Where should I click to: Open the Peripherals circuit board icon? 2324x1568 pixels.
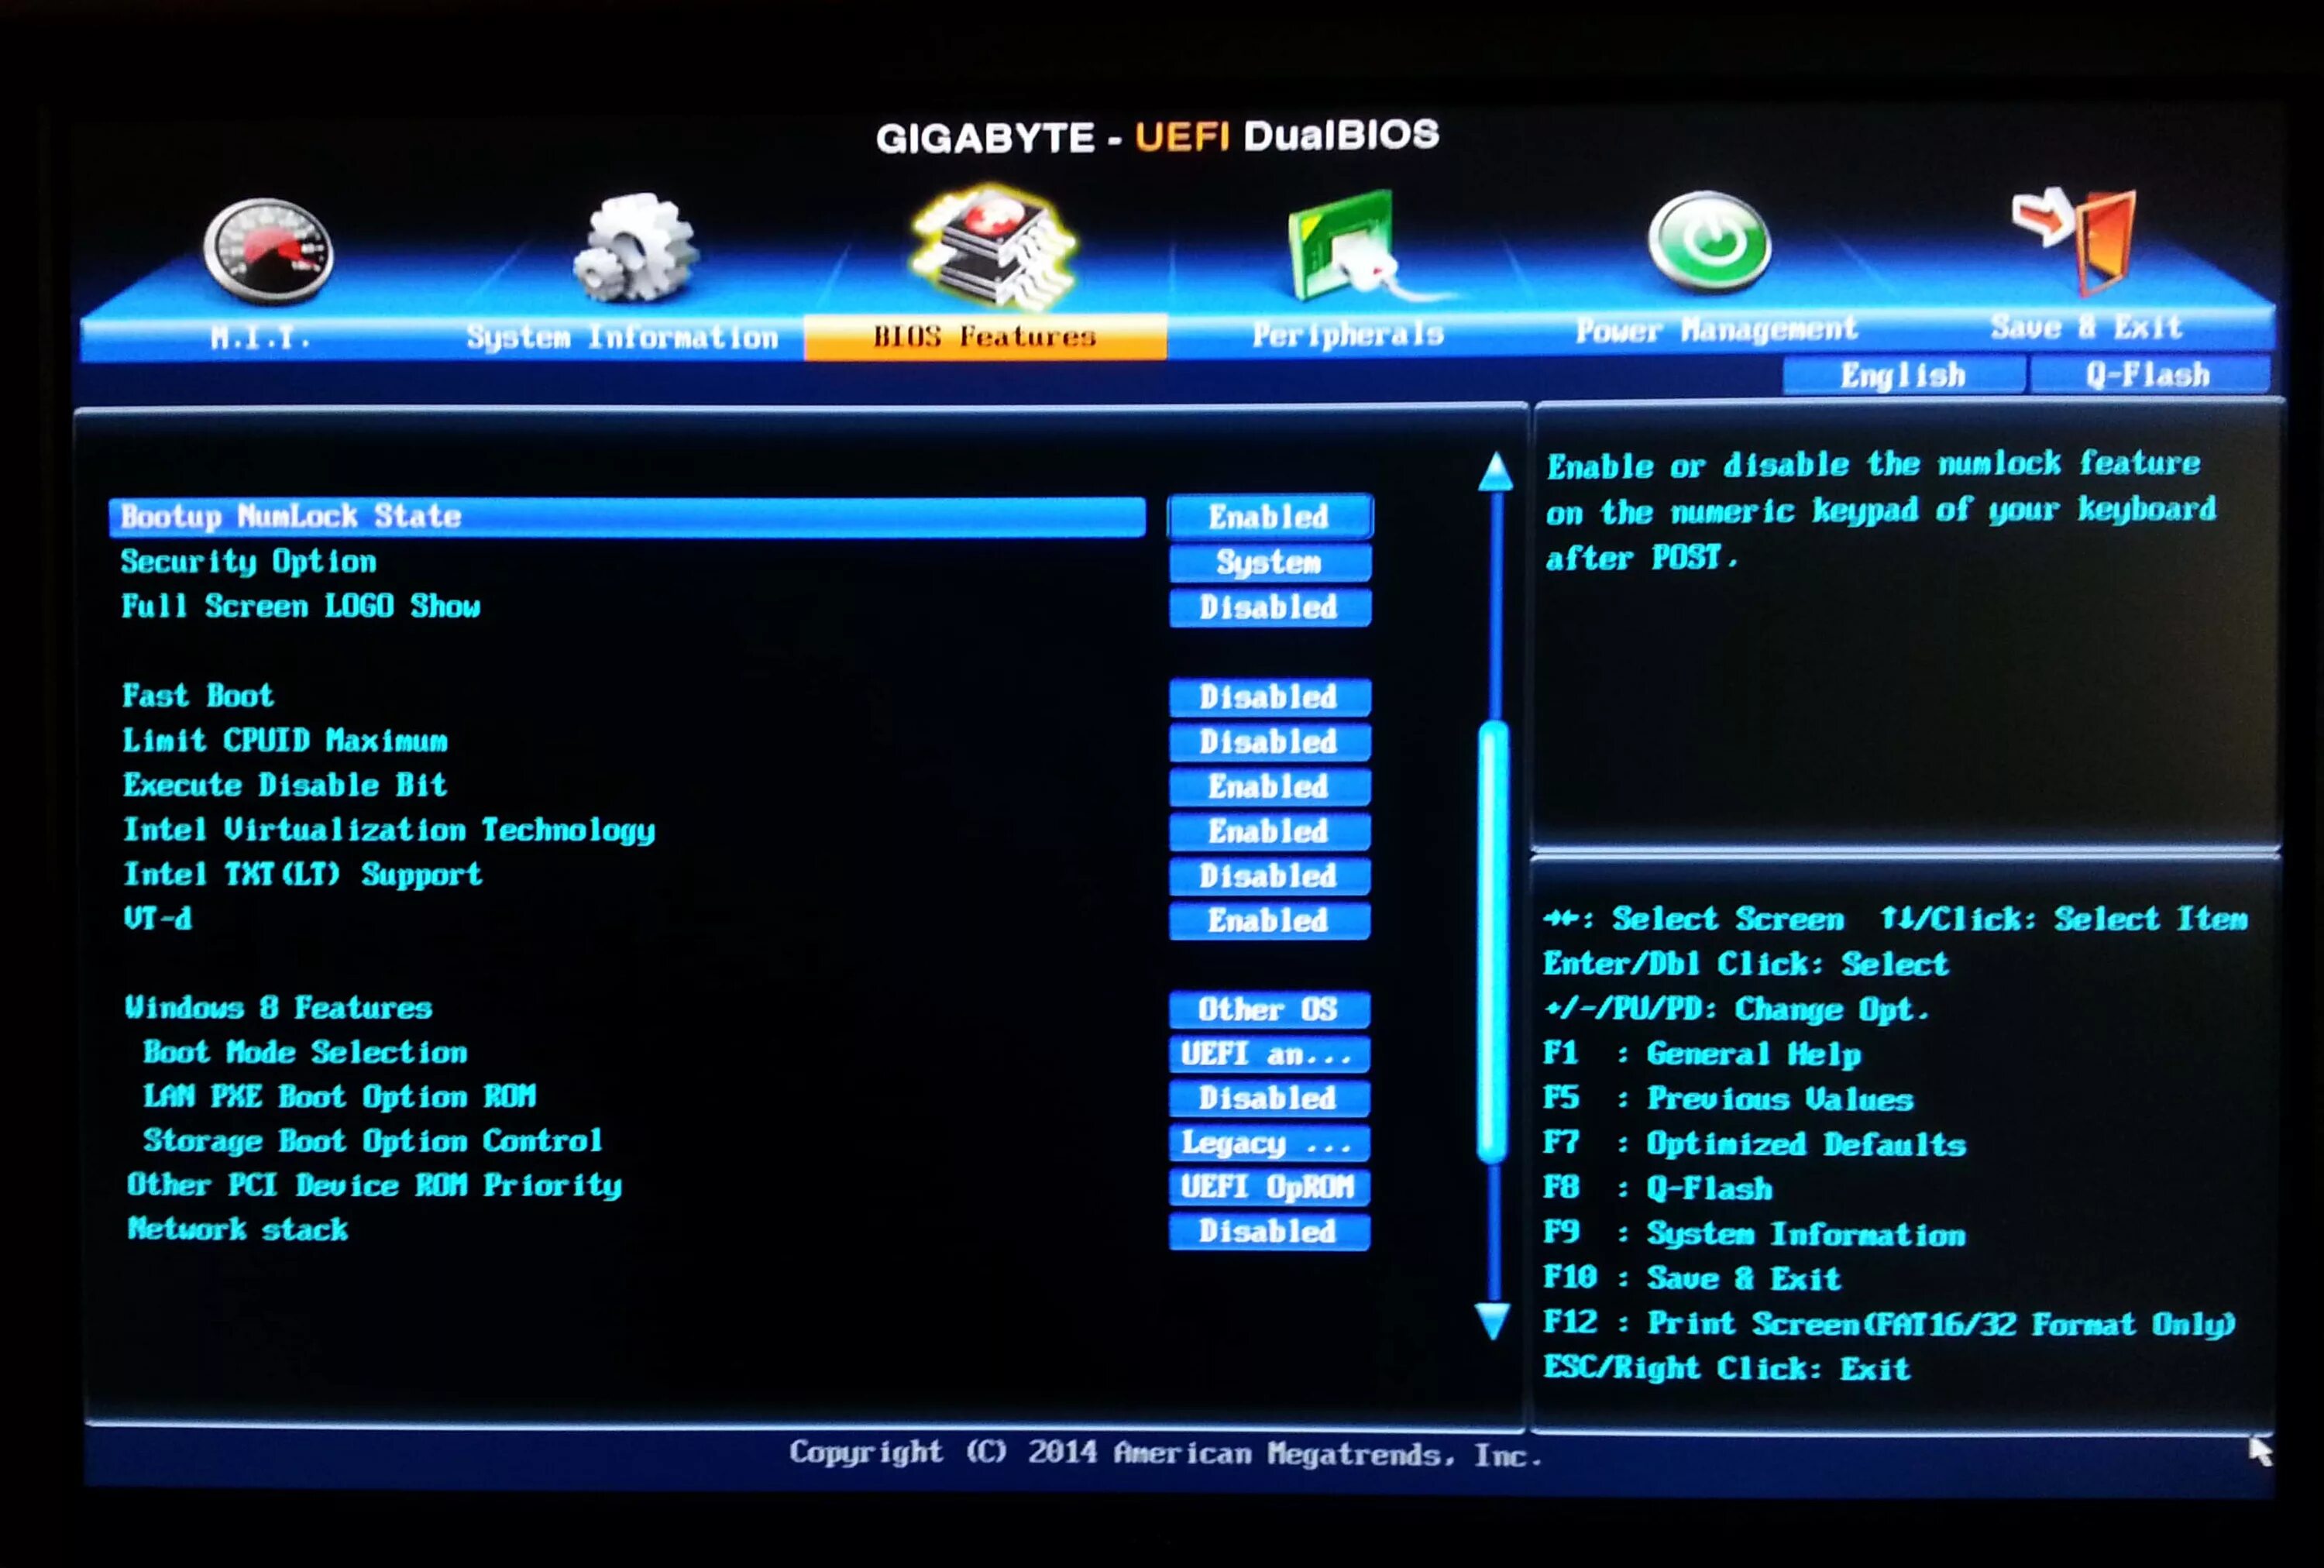coord(1345,246)
